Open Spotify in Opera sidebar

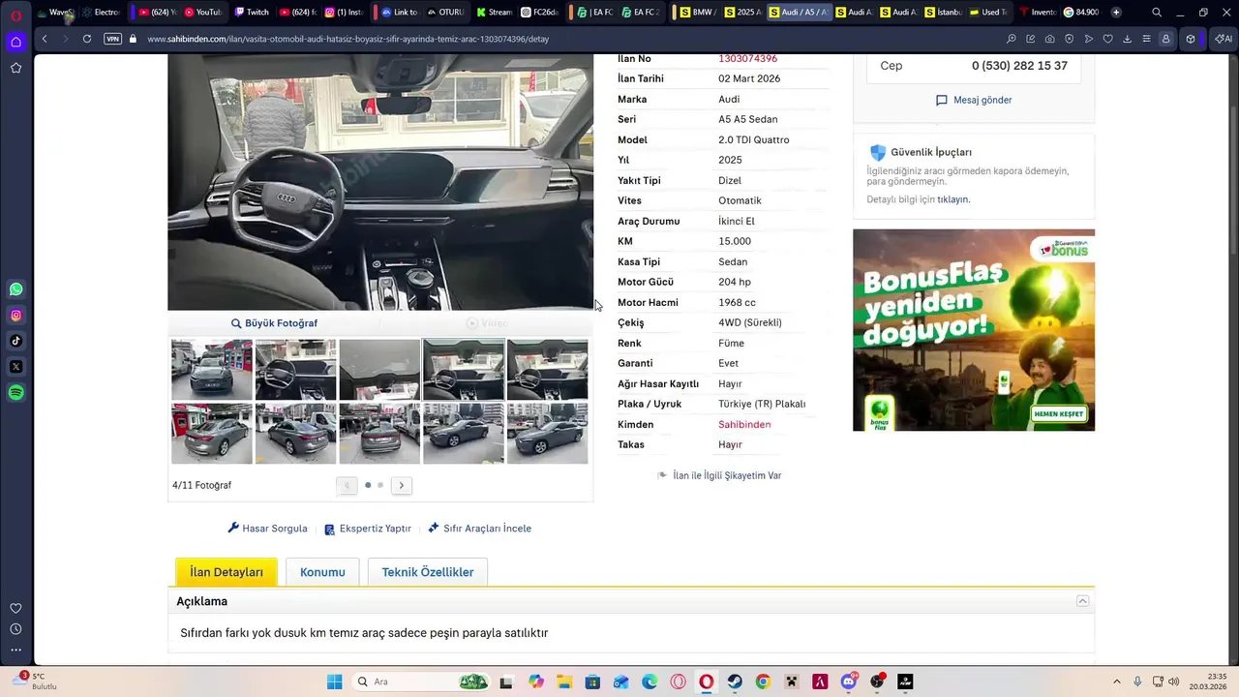pyautogui.click(x=15, y=392)
